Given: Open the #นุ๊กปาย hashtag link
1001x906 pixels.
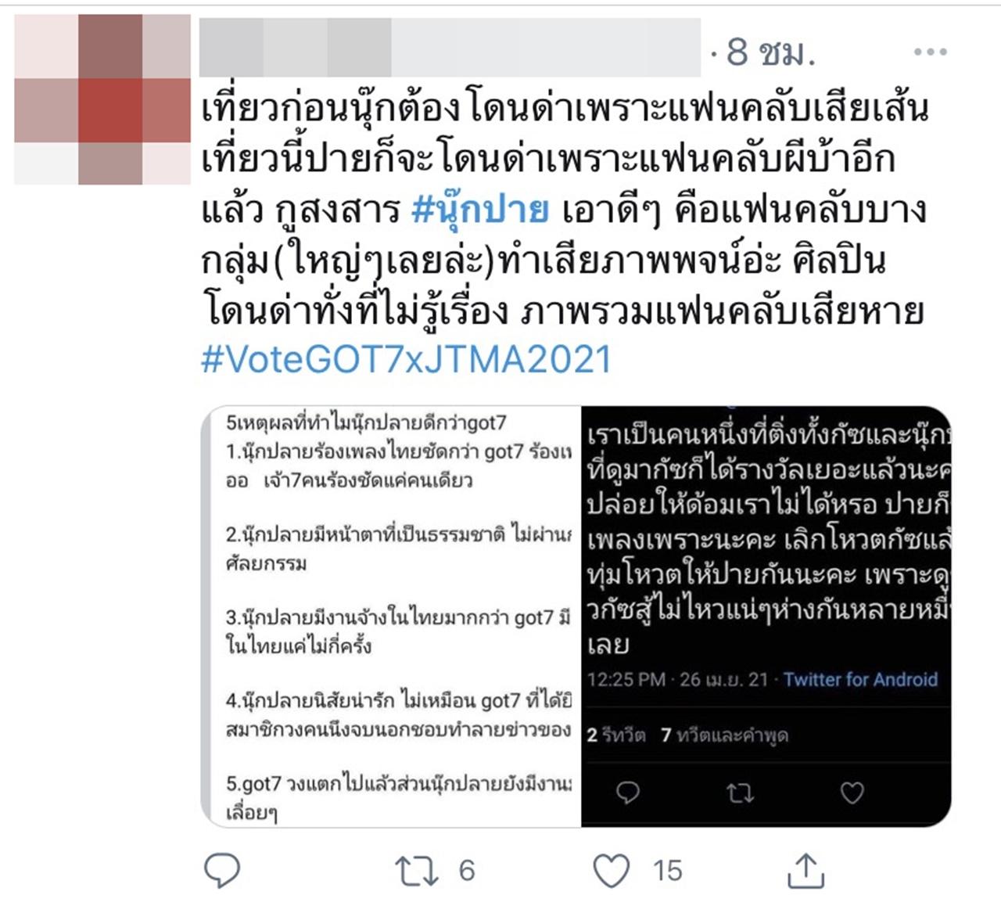Looking at the screenshot, I should (479, 210).
